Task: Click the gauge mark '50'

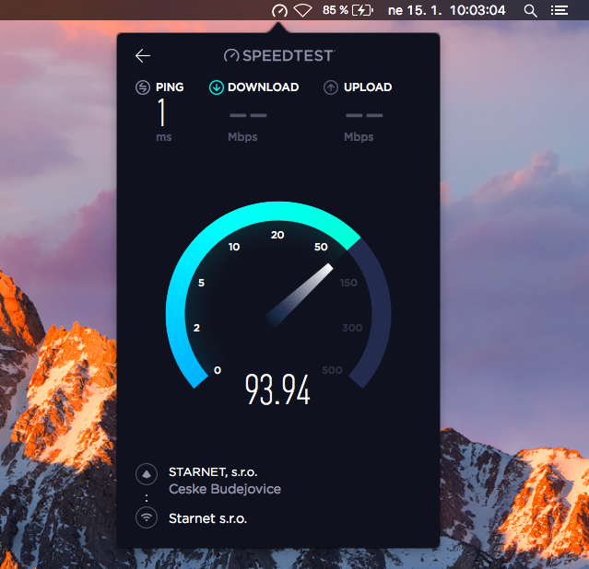Action: pos(321,247)
